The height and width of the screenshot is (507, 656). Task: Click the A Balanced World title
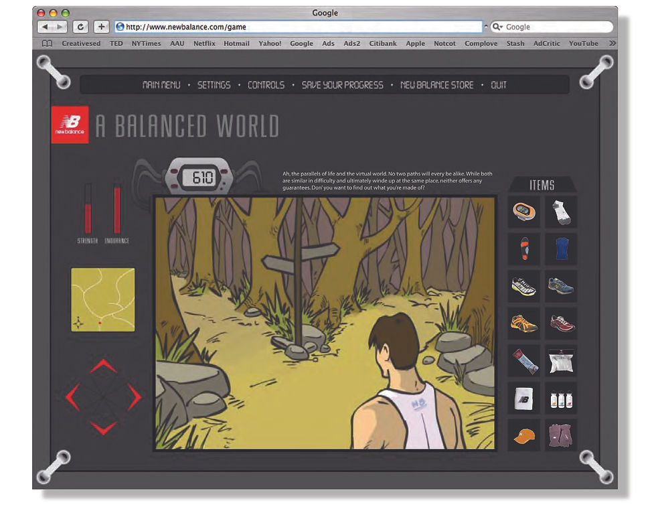pyautogui.click(x=187, y=126)
